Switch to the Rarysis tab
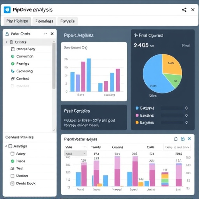The image size is (199, 199). (x=68, y=21)
